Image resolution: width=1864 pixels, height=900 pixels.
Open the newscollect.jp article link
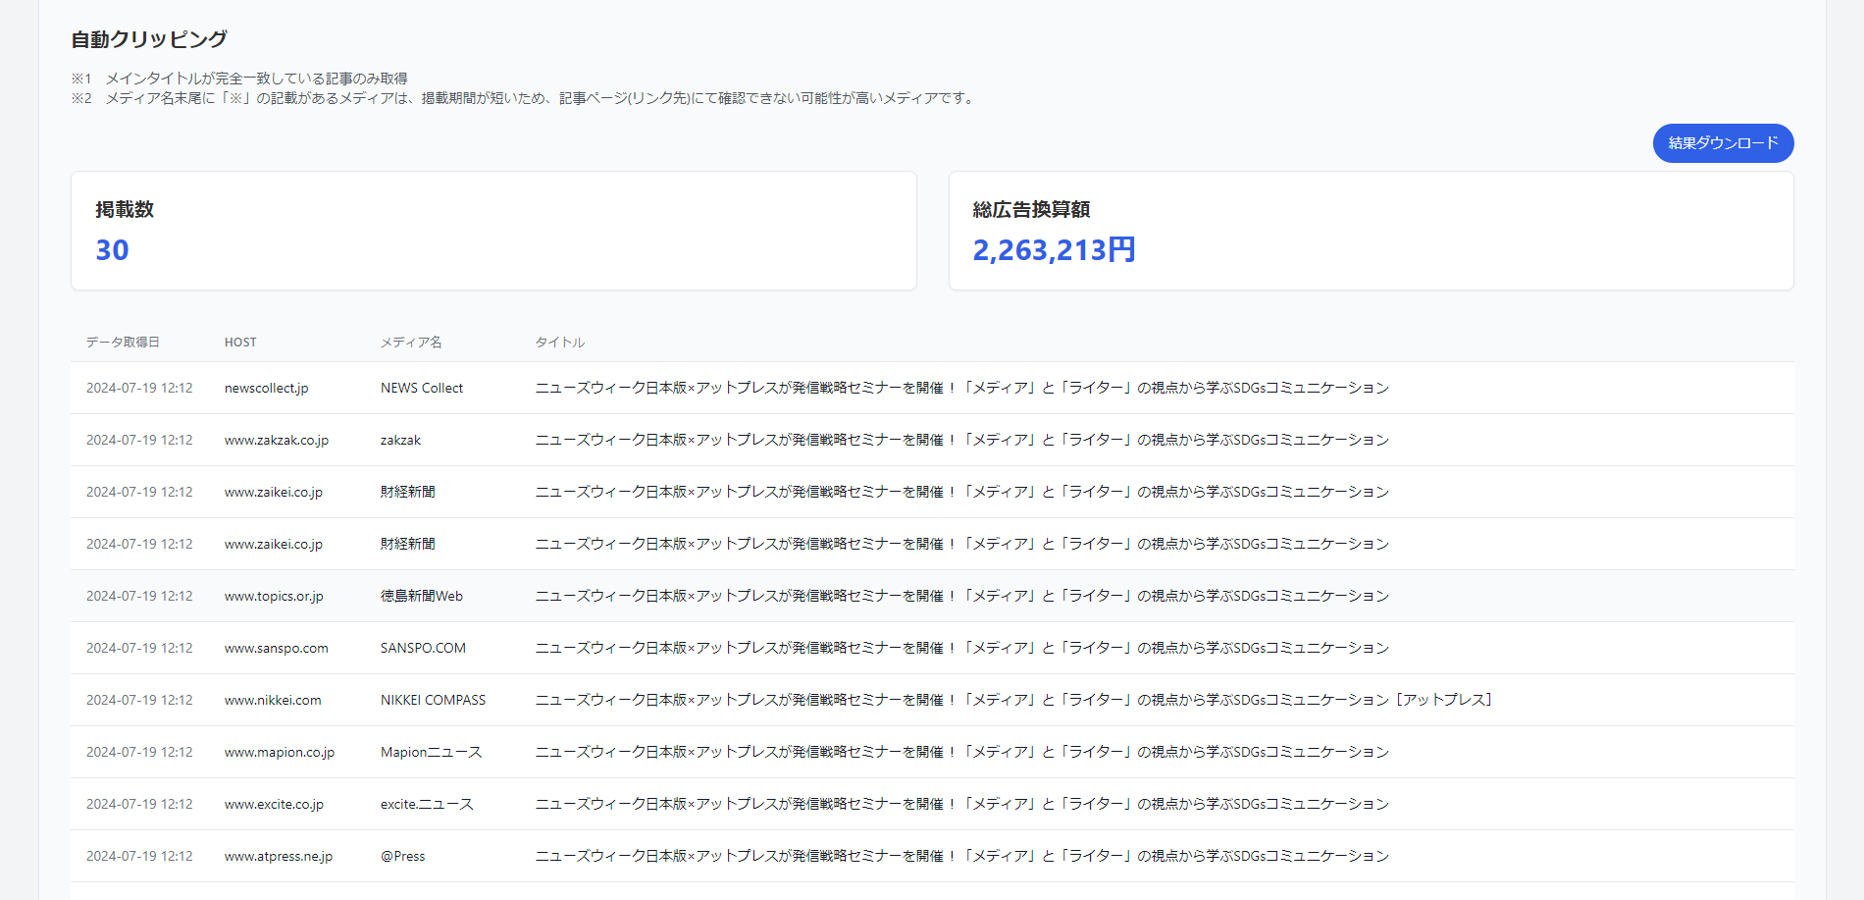click(266, 388)
